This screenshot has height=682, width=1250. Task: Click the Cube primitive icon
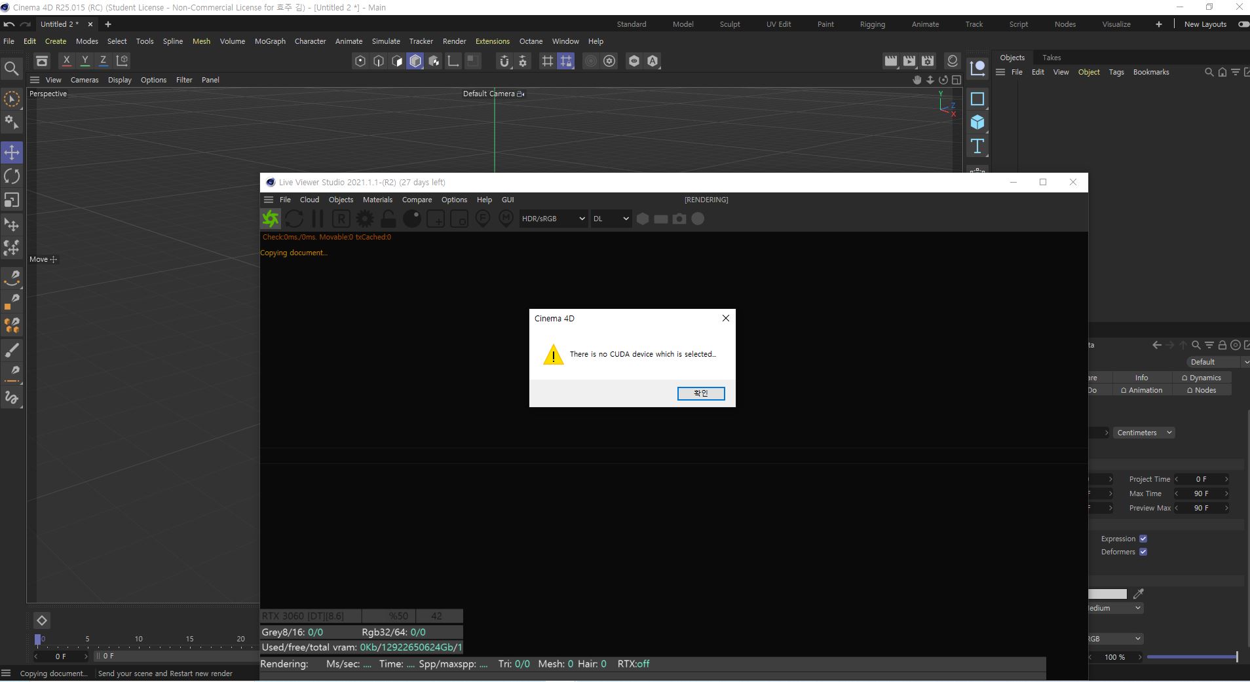(x=977, y=122)
